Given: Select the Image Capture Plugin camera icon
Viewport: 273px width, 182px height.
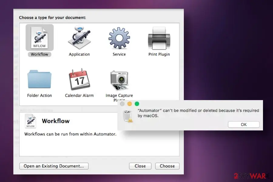Looking at the screenshot, I should pyautogui.click(x=120, y=80).
